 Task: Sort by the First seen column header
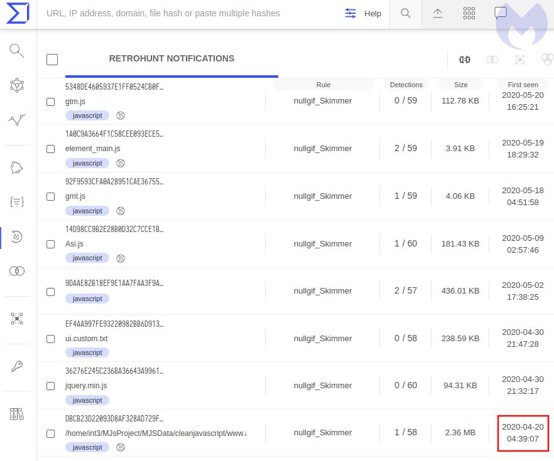click(523, 85)
